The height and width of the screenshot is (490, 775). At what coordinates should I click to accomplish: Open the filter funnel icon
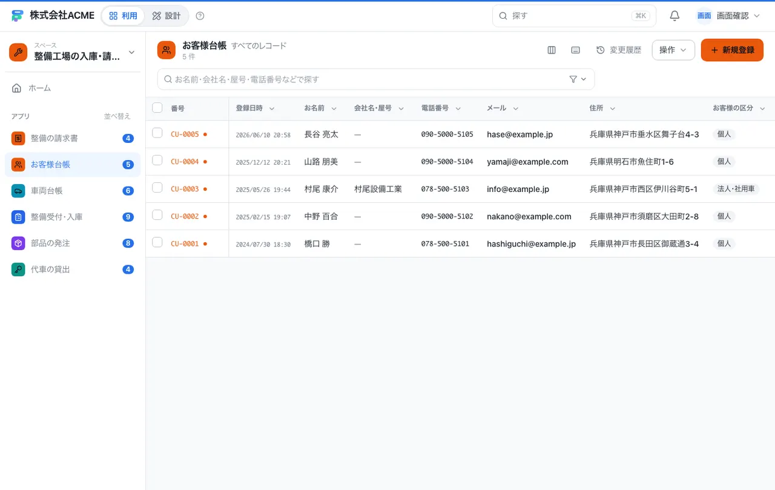point(573,79)
